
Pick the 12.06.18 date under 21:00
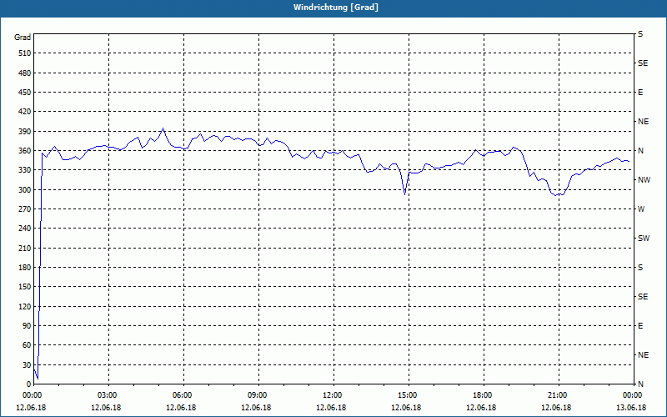(556, 407)
